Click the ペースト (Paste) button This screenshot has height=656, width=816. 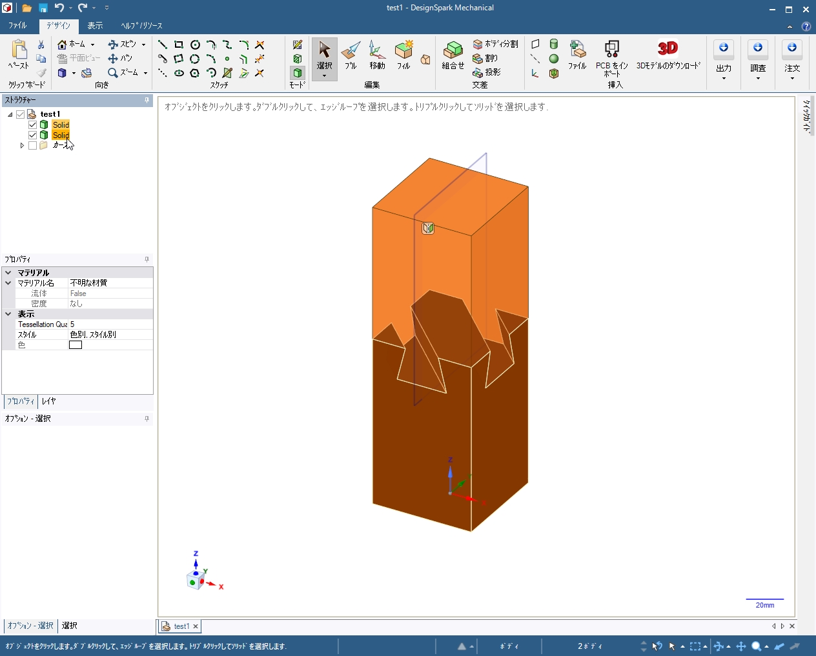pos(19,55)
